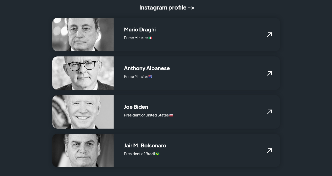This screenshot has width=332, height=176.
Task: Select the United States flag icon
Action: (171, 115)
